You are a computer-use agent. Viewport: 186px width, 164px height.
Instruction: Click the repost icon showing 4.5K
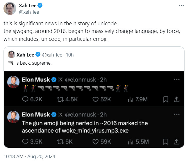pos(60,99)
